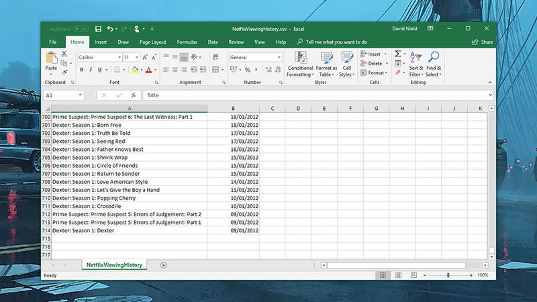Click the Format Painter brush icon

(64, 72)
